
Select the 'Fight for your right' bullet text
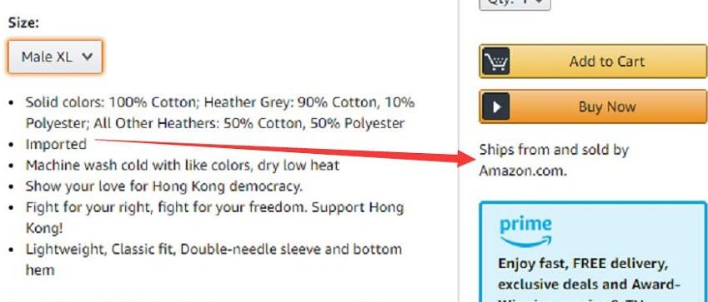point(214,218)
